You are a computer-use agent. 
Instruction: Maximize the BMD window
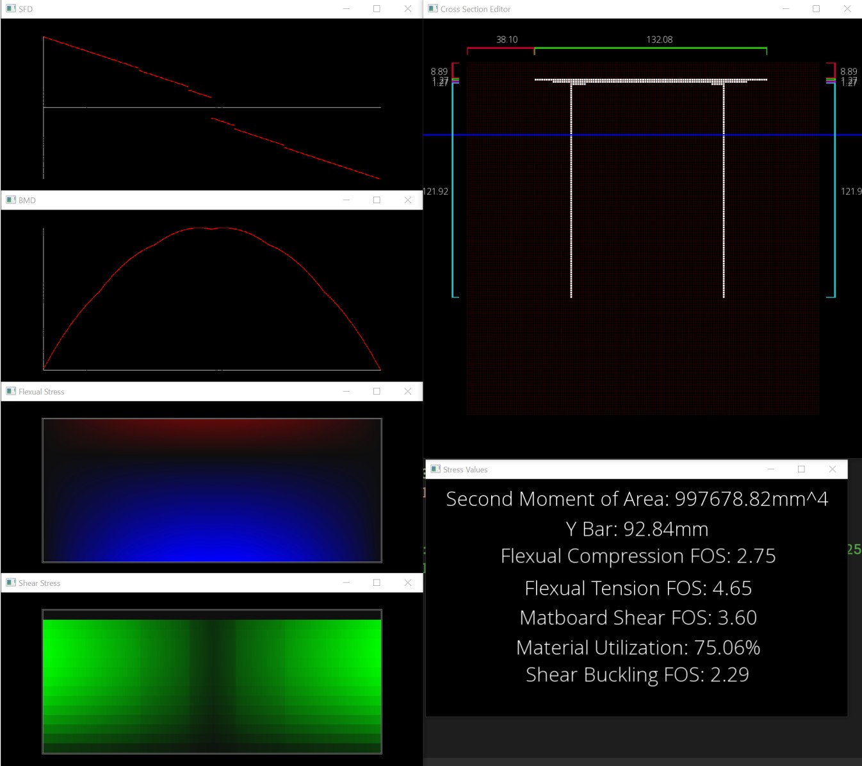tap(377, 200)
